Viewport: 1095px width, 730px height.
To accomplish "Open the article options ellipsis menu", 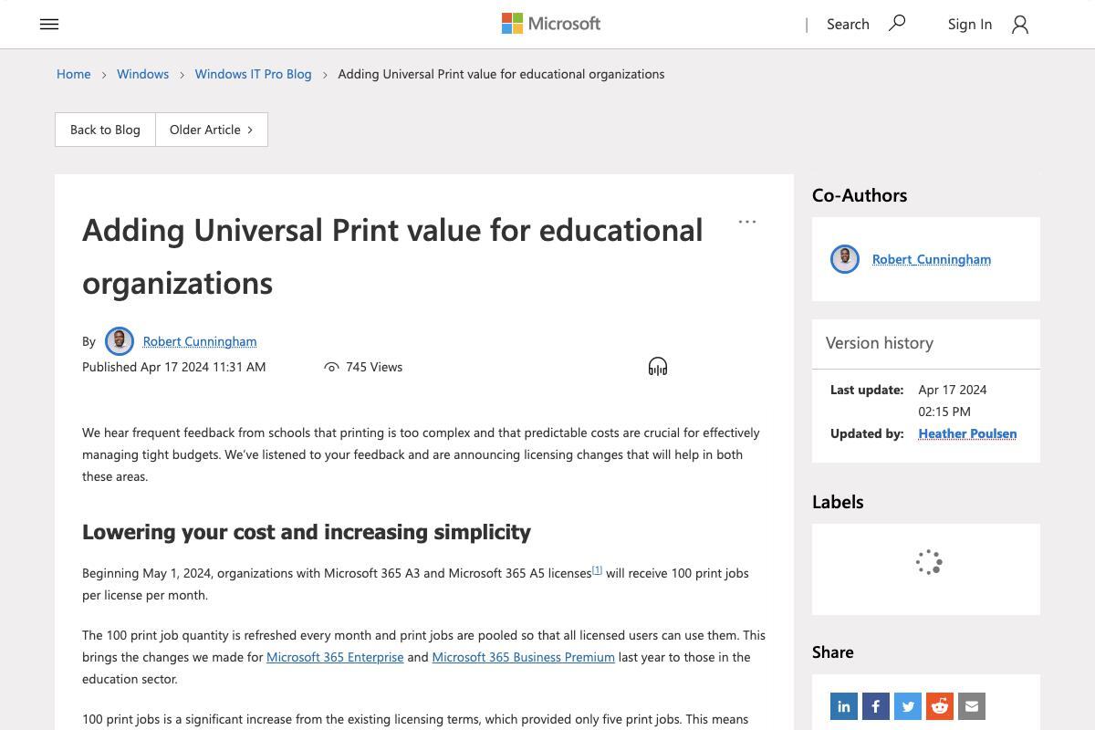I will [x=747, y=222].
